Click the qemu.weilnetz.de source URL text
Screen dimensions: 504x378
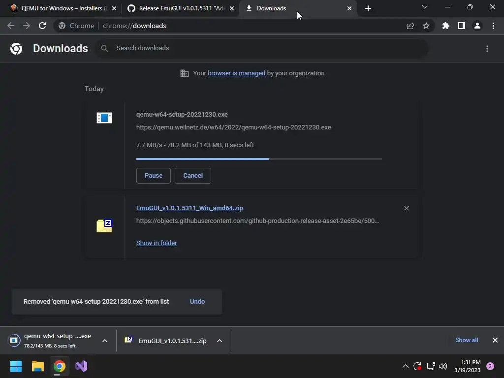[234, 127]
